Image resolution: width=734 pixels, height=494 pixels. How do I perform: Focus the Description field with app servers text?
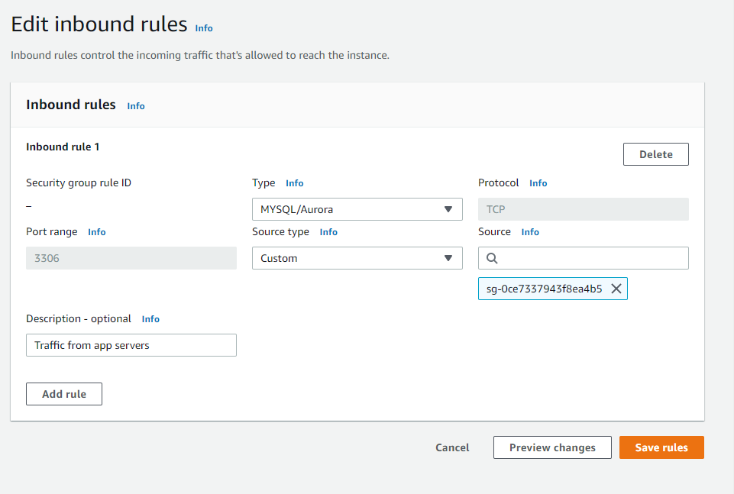click(x=131, y=345)
